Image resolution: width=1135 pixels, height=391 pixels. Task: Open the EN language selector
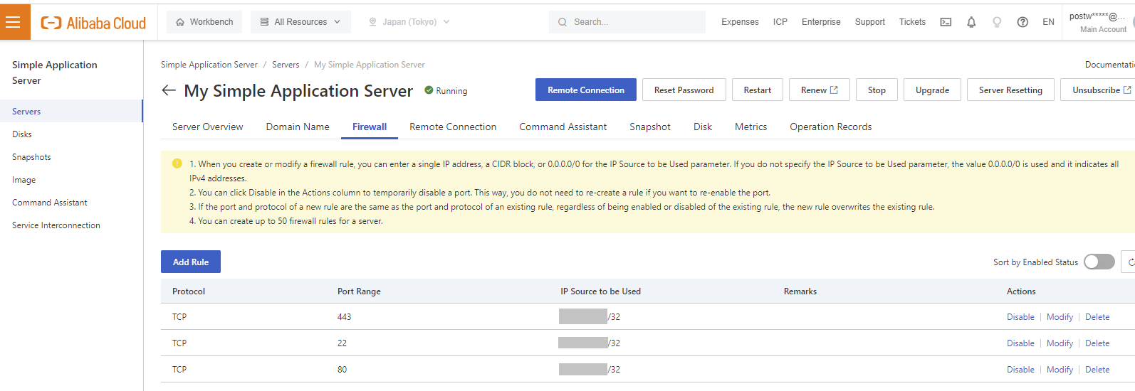click(x=1048, y=22)
